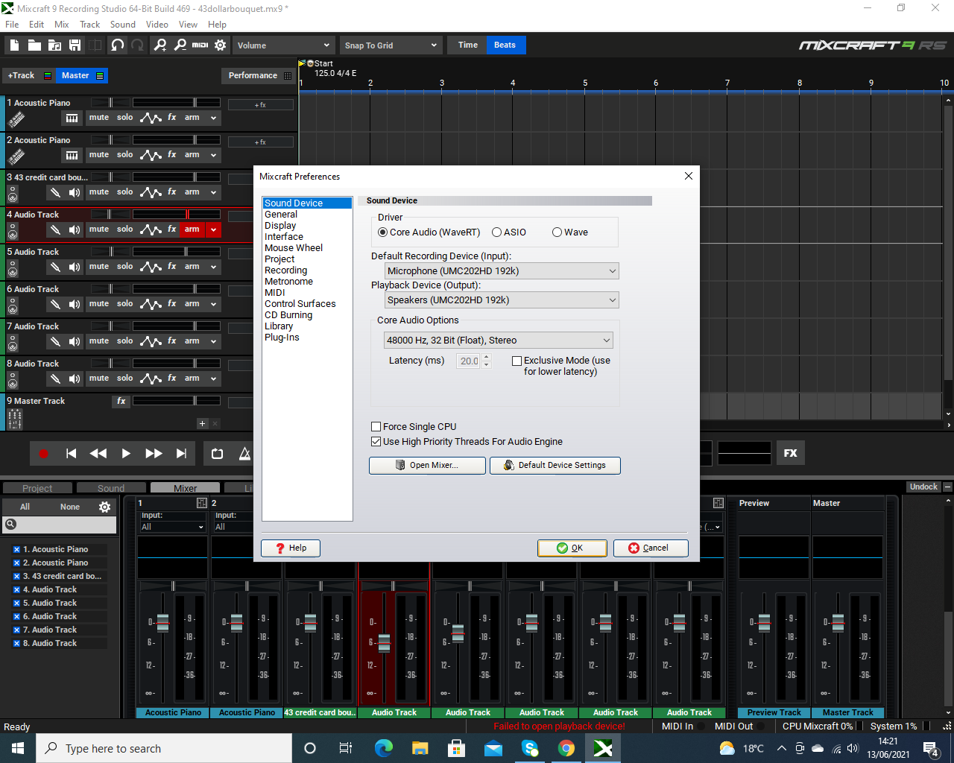This screenshot has height=763, width=954.
Task: Toggle mixer visibility of 8. Audio Track
Action: (x=16, y=644)
